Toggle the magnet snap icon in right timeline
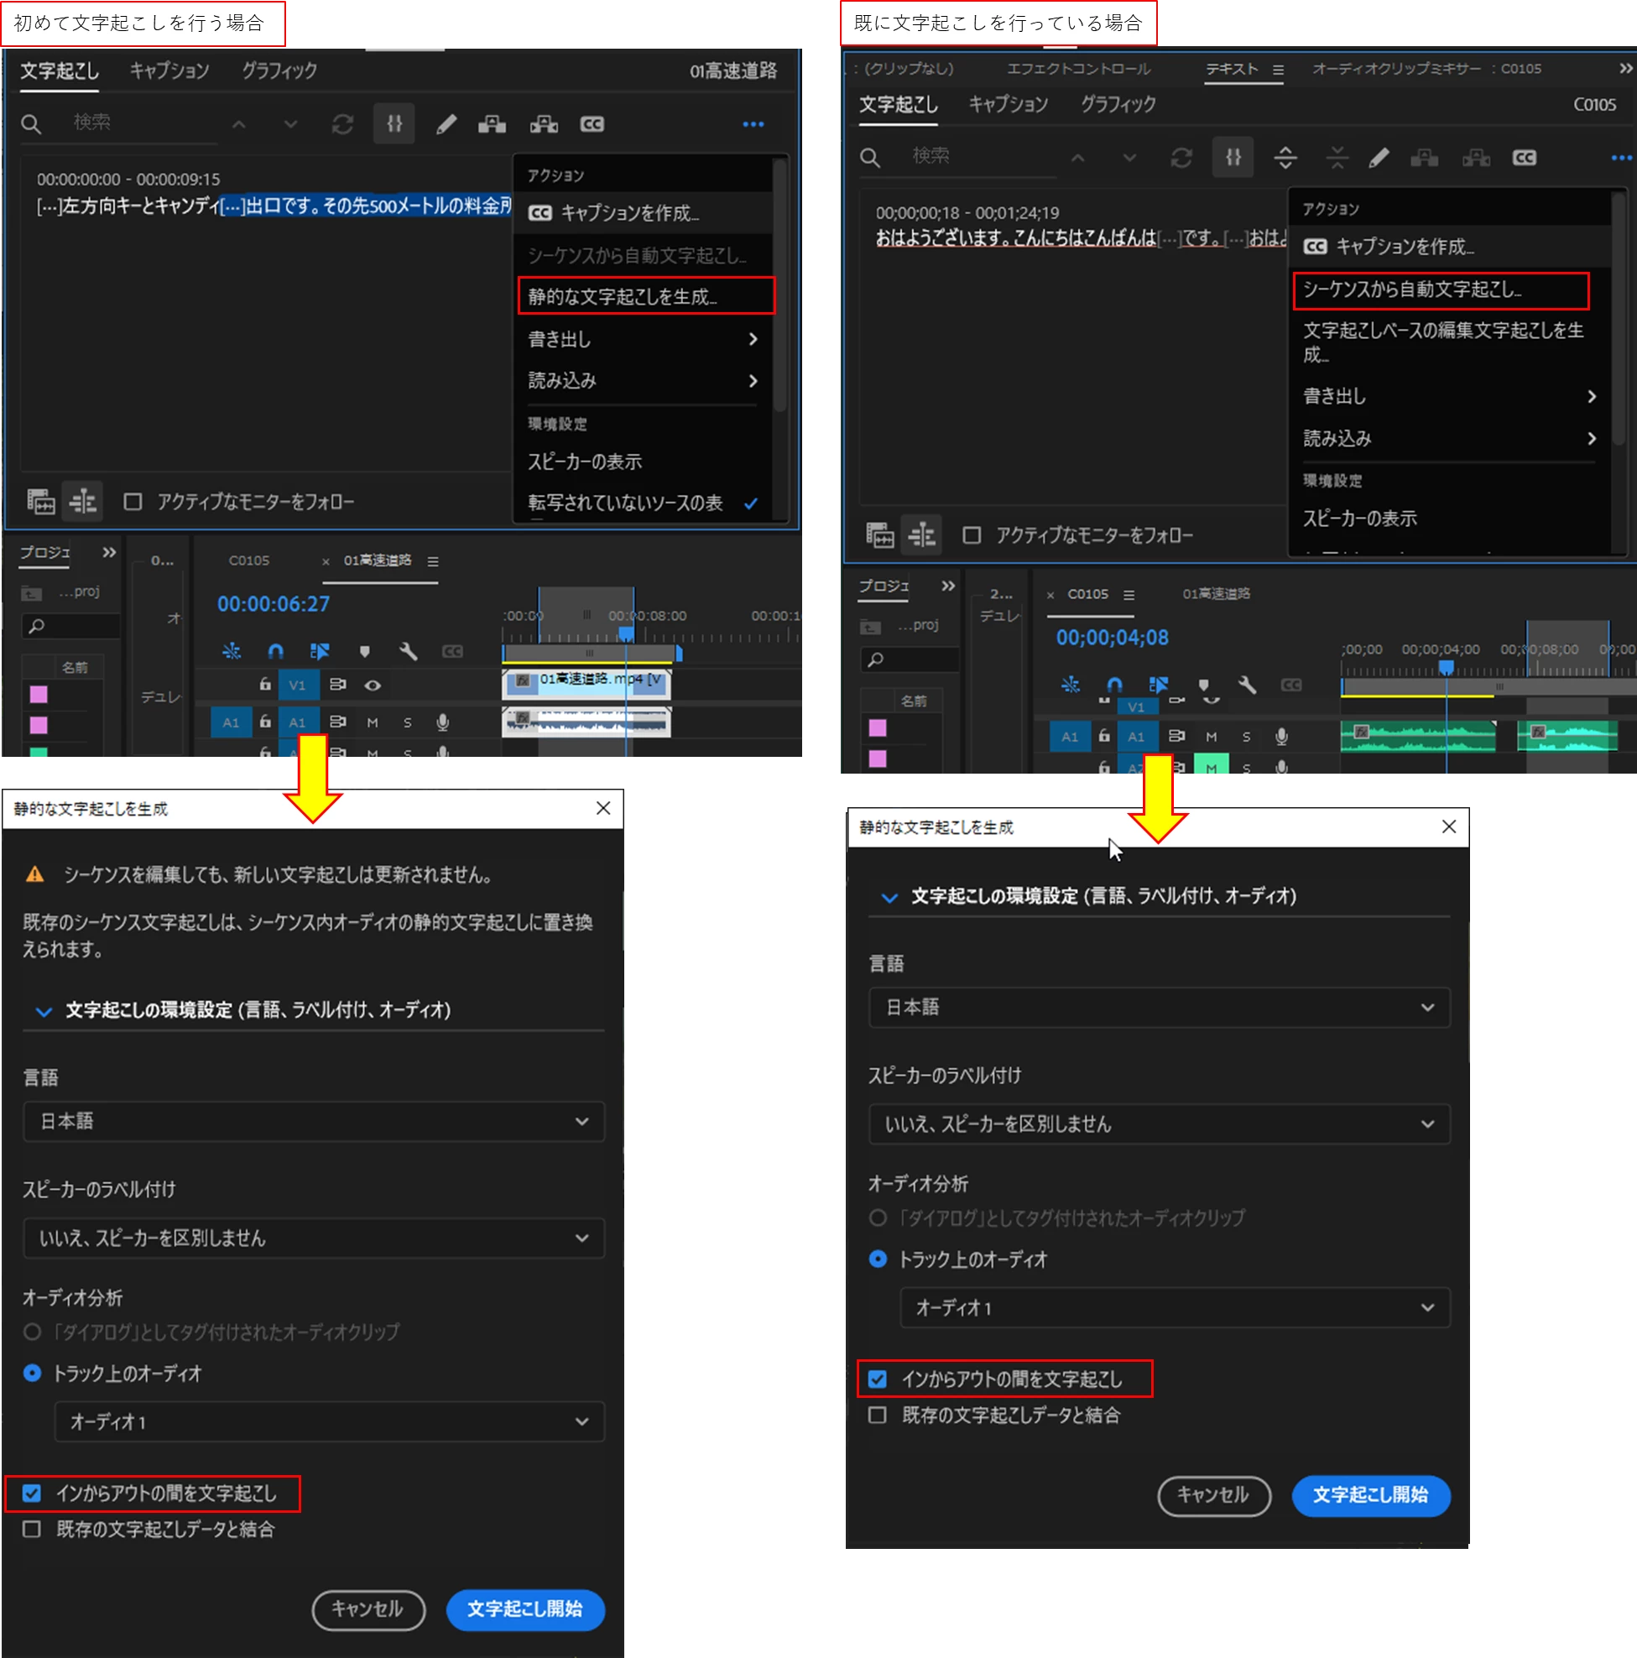 click(1113, 685)
